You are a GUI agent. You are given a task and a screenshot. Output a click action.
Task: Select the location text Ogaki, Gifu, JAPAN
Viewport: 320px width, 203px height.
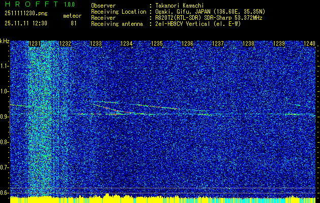pyautogui.click(x=182, y=12)
